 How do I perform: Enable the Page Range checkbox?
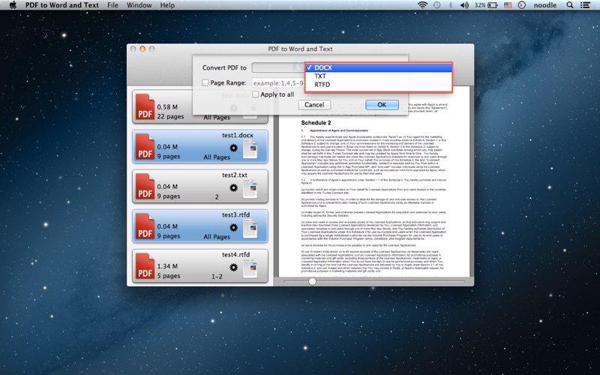(x=205, y=82)
